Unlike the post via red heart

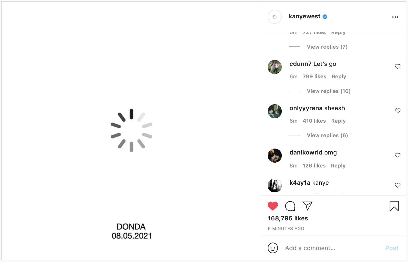[x=273, y=206]
